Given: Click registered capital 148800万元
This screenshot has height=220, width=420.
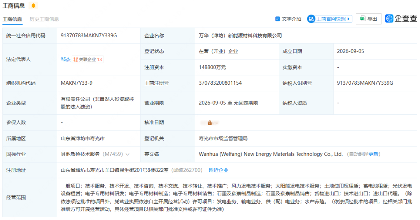Looking at the screenshot, I should pyautogui.click(x=212, y=68).
